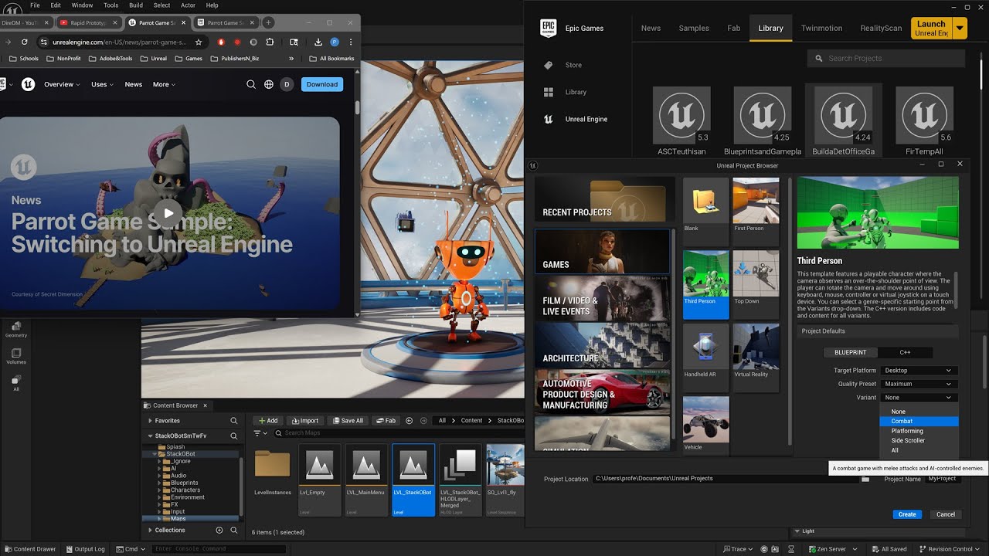Bookmark this page with the star icon
Image resolution: width=989 pixels, height=556 pixels.
(199, 42)
